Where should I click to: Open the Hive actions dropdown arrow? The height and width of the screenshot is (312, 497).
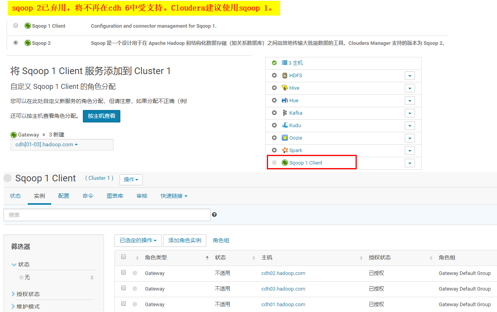tap(409, 88)
